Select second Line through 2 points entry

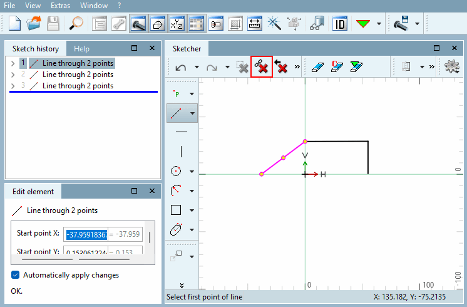point(78,75)
